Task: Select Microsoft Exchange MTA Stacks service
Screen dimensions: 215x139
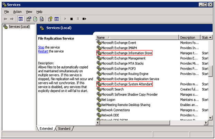Action: tap(122, 63)
